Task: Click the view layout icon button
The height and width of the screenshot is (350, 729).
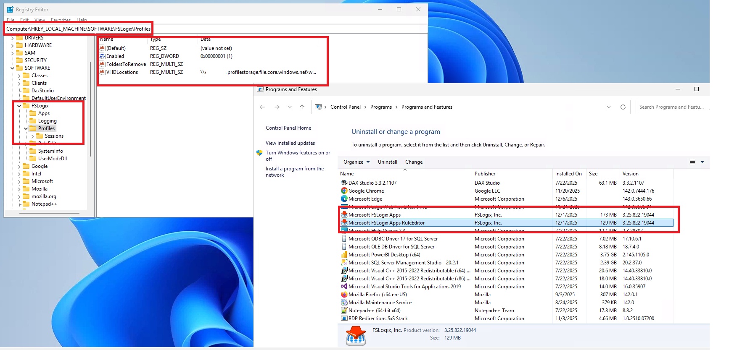Action: pyautogui.click(x=692, y=162)
